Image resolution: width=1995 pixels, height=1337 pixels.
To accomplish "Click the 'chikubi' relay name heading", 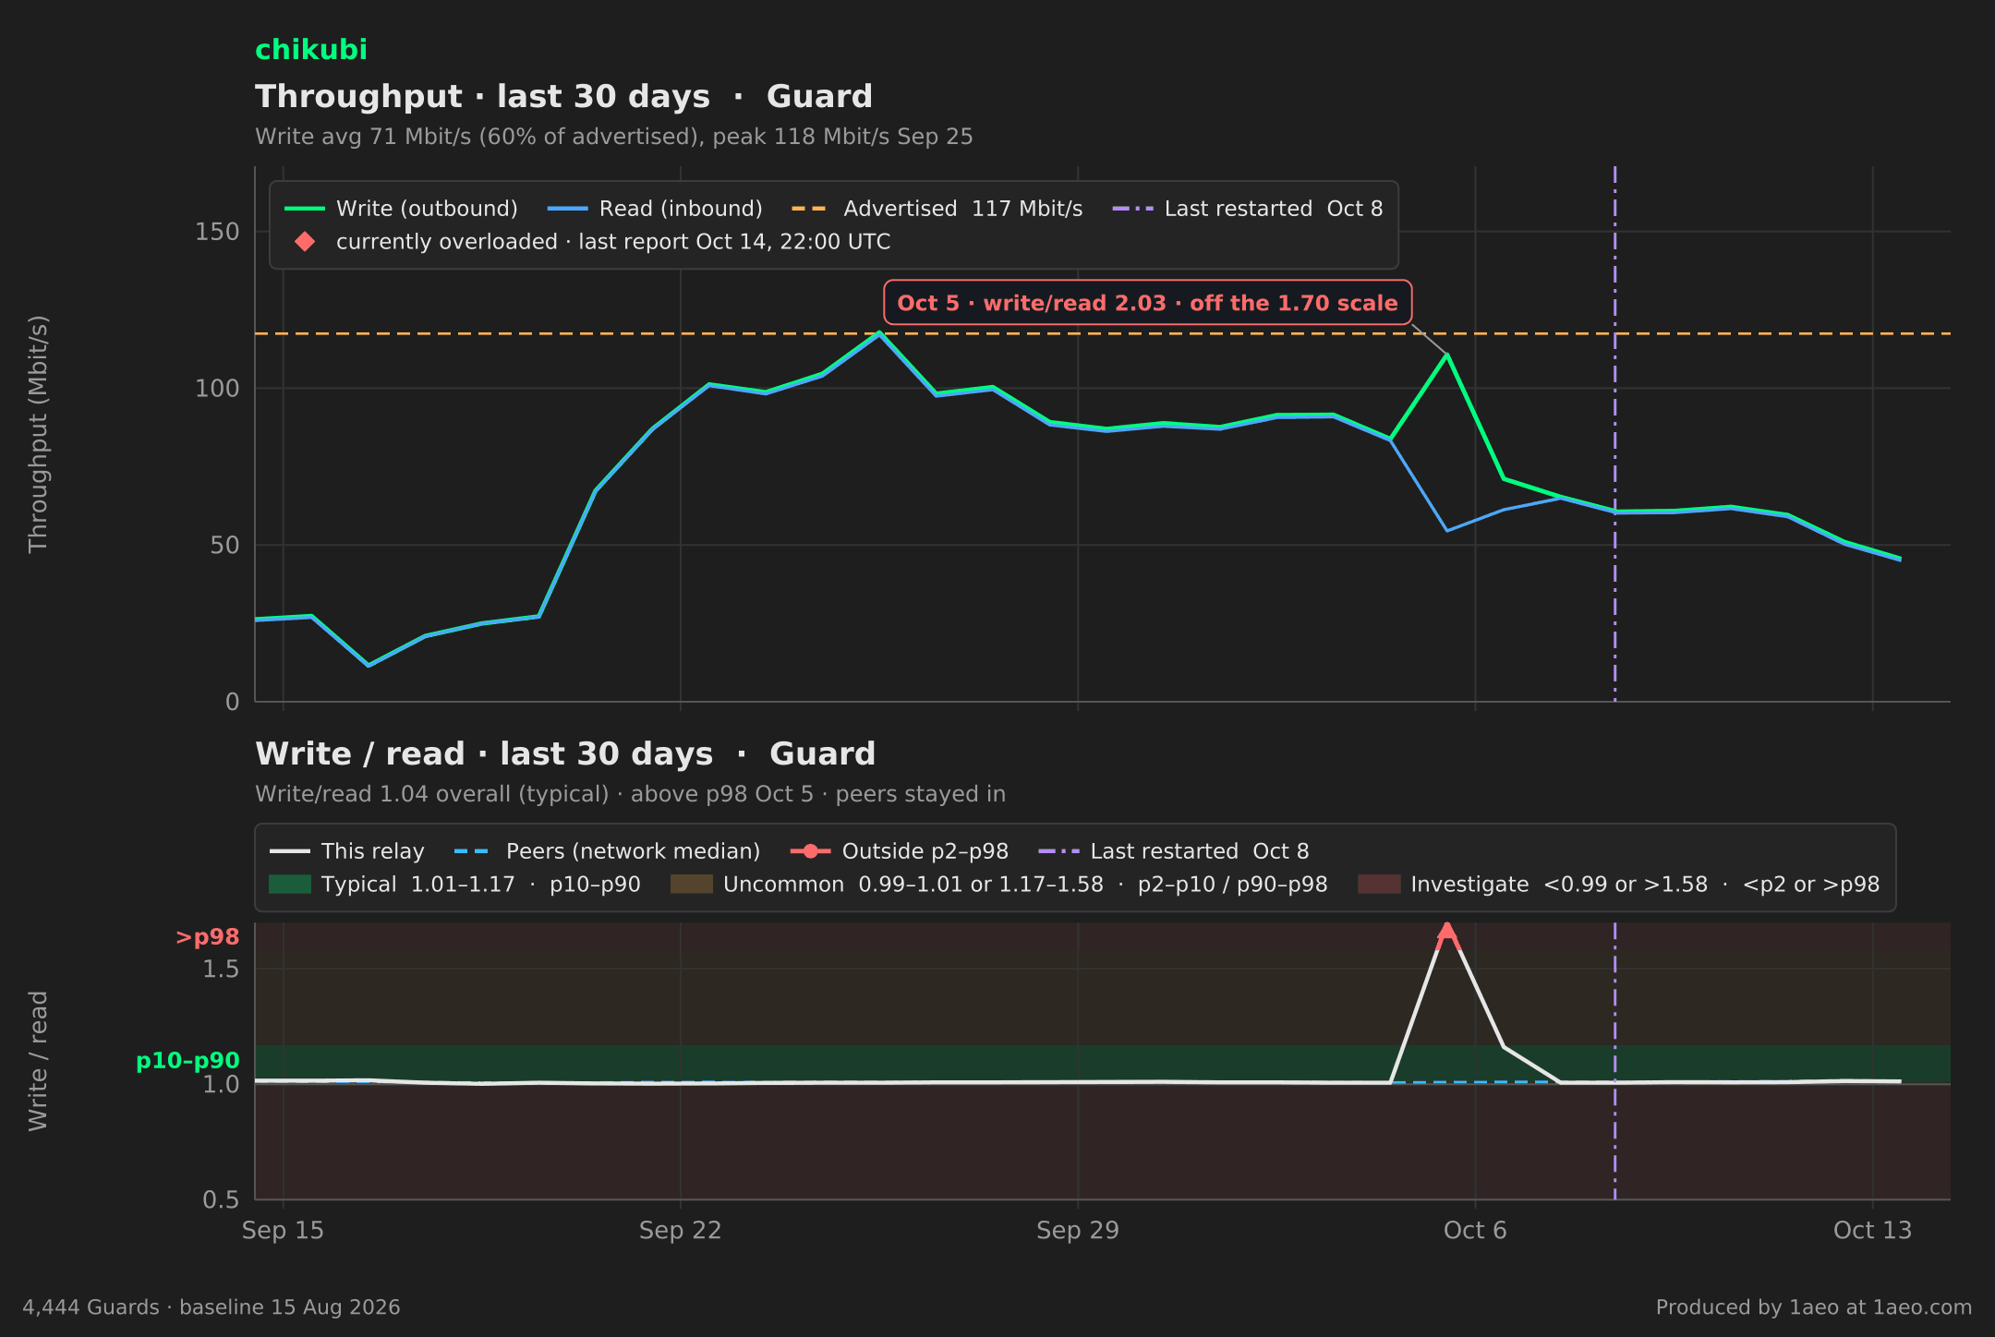I will (x=311, y=50).
